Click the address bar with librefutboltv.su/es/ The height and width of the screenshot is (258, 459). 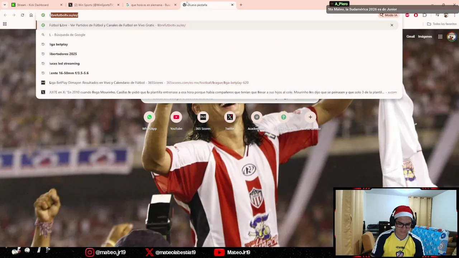point(208,15)
